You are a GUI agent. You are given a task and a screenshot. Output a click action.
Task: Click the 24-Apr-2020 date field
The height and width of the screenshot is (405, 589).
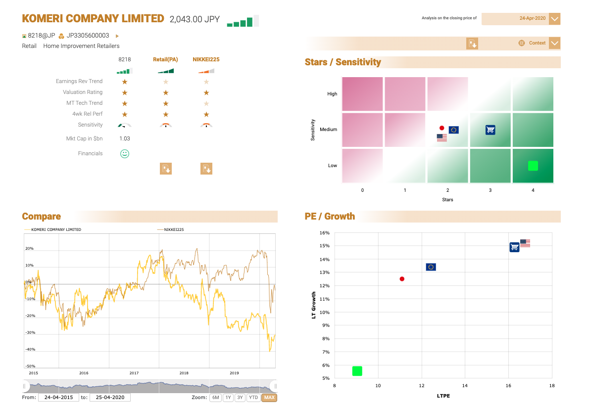coord(515,19)
